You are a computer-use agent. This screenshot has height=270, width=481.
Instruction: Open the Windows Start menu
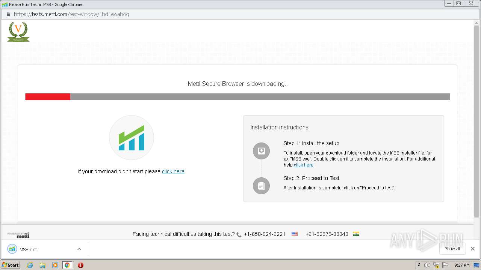click(10, 265)
